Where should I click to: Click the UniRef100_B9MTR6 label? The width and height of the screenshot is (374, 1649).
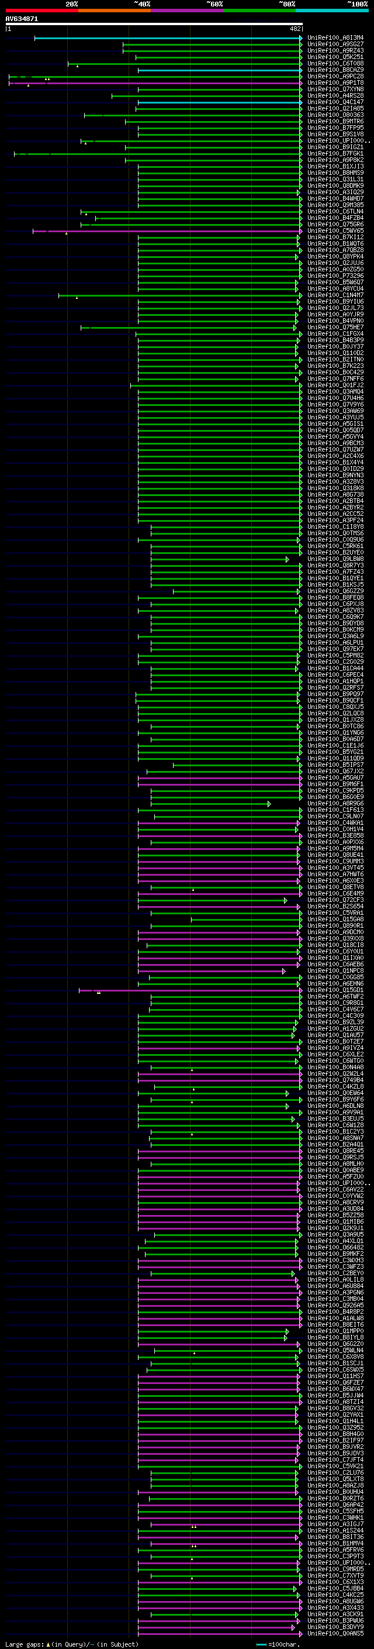point(335,122)
